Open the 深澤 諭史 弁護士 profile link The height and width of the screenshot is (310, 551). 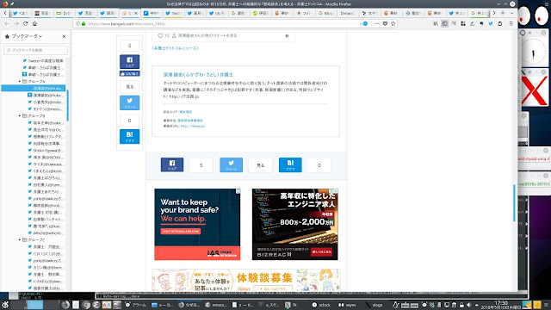coord(198,75)
